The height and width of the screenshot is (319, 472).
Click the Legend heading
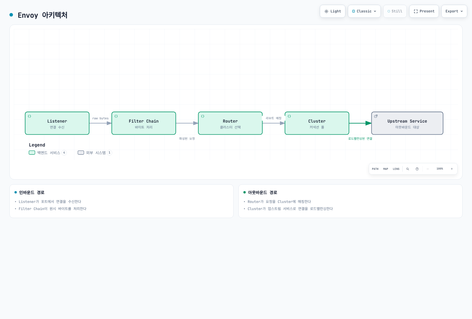click(x=37, y=145)
